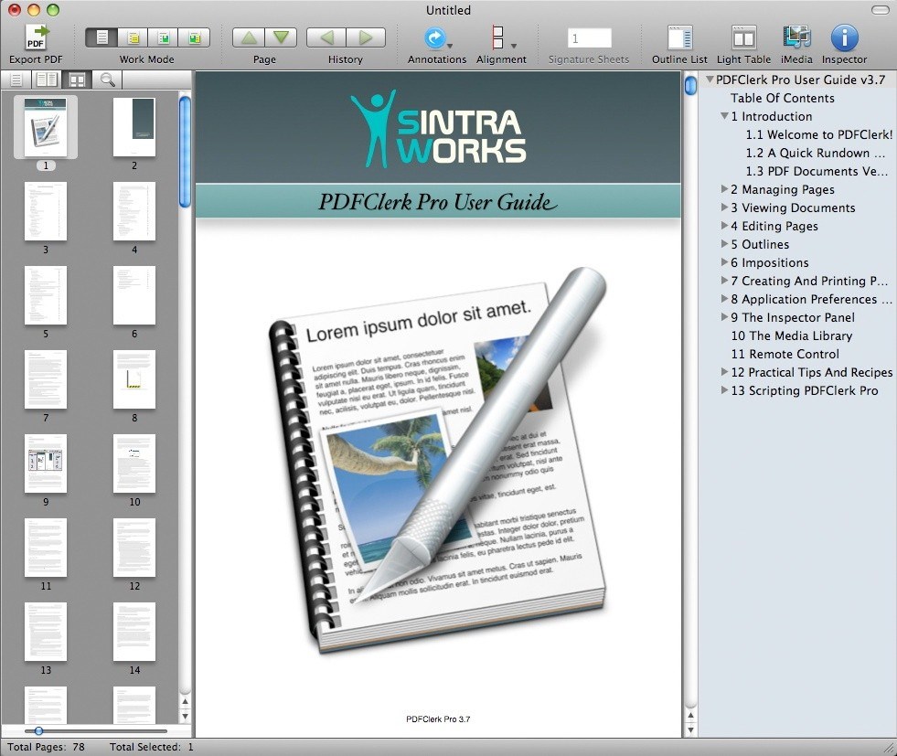Expand 9 The Inspector Panel section

(724, 317)
